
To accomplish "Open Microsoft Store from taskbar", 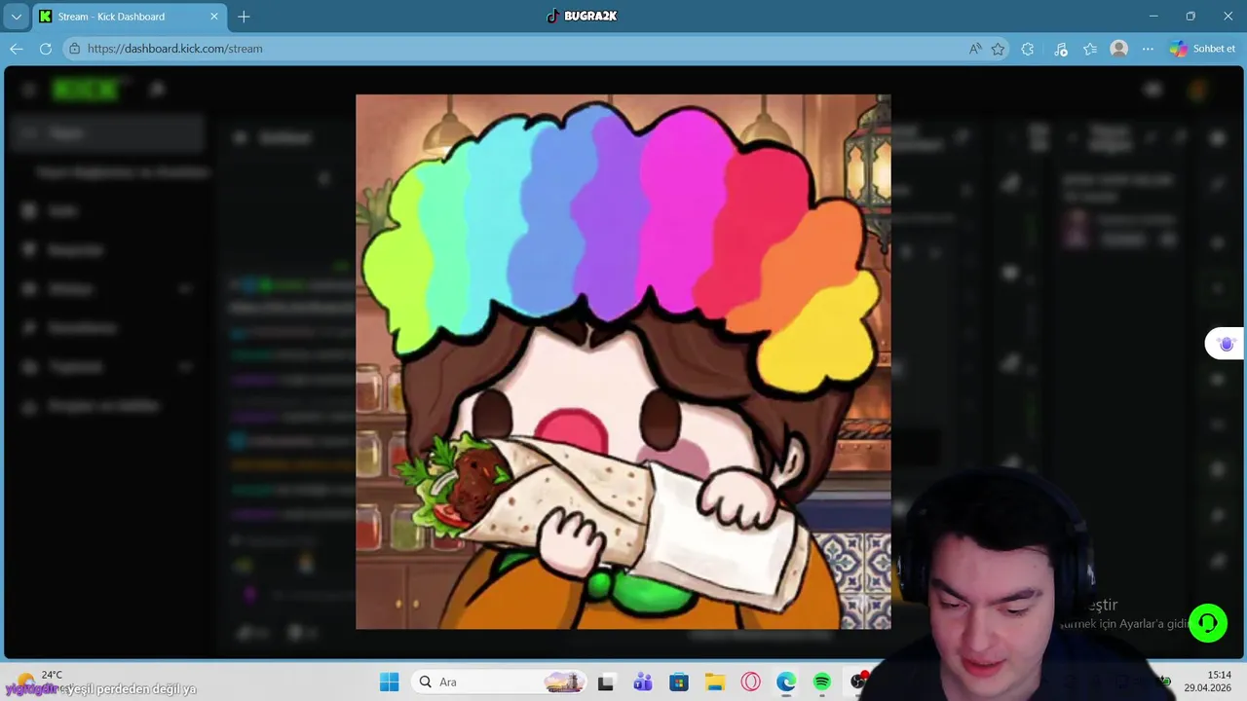I will click(x=679, y=682).
